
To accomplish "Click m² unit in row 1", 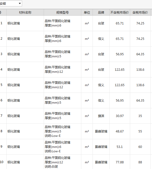I will [x=87, y=23].
